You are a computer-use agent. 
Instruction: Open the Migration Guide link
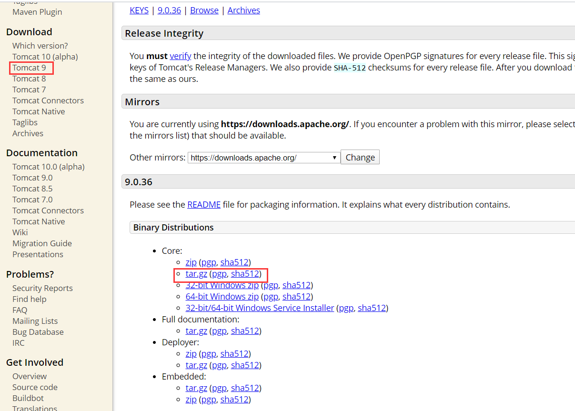click(x=42, y=243)
